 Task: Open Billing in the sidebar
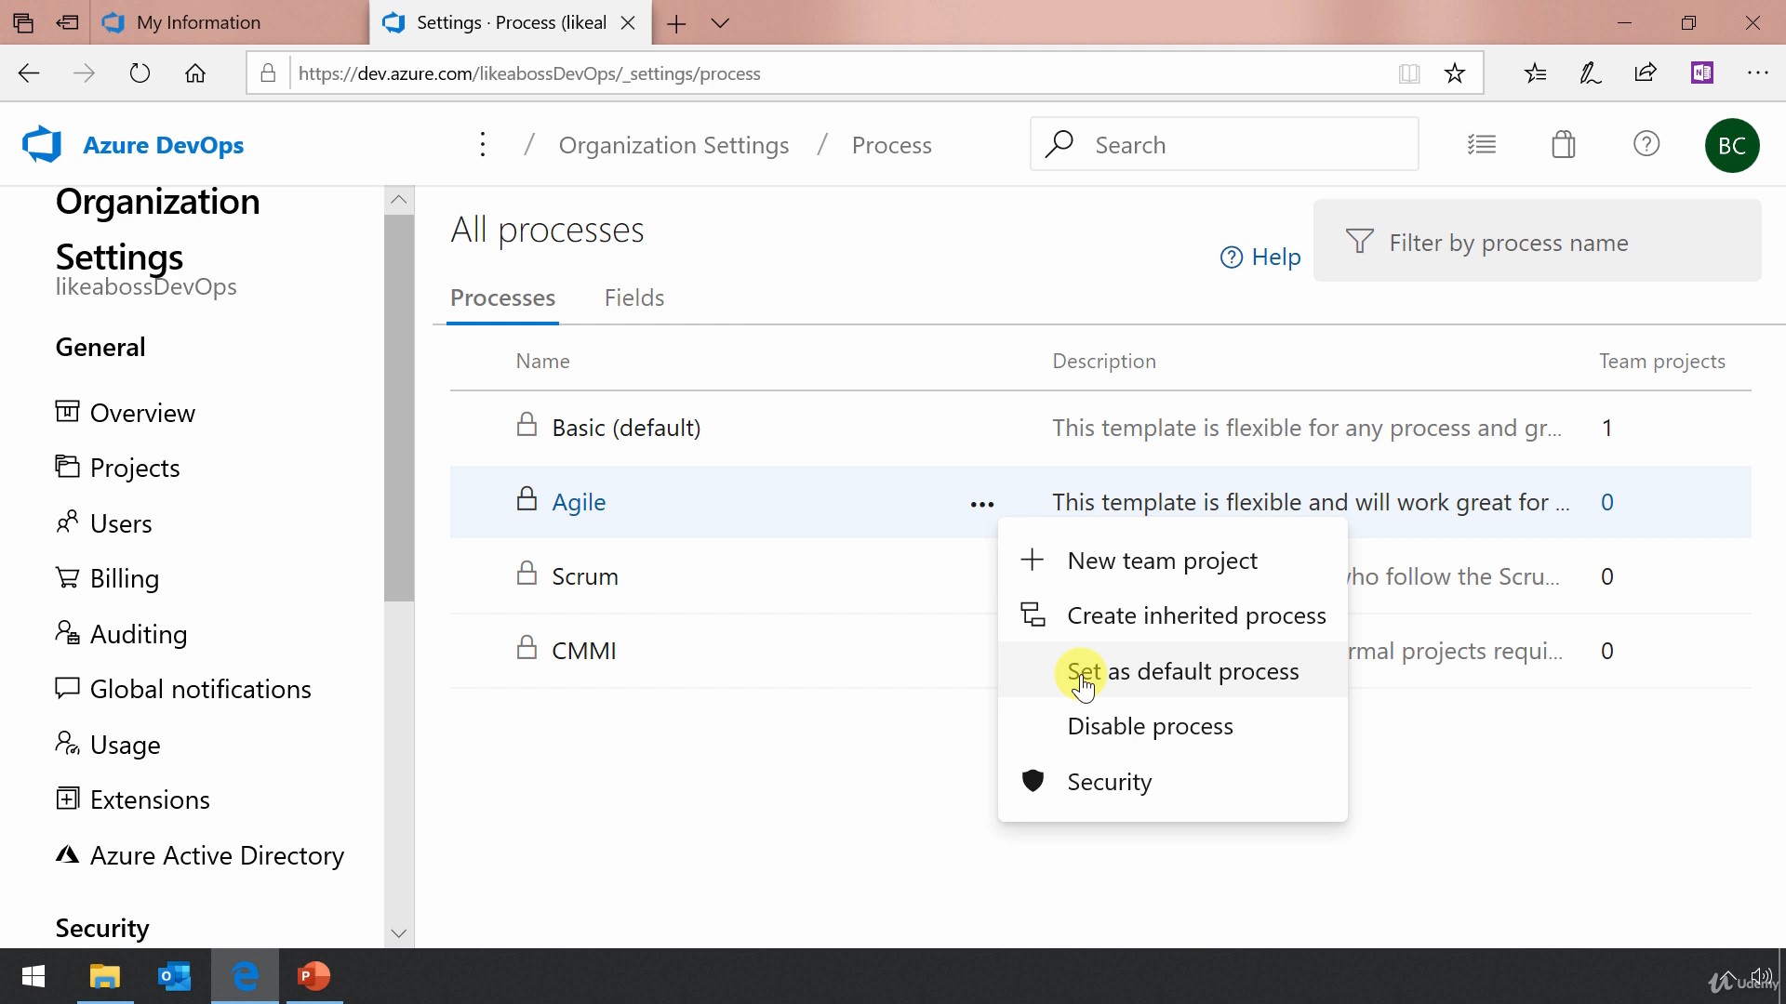pyautogui.click(x=108, y=578)
